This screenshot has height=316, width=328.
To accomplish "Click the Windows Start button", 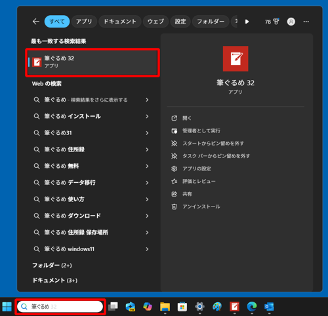I will coord(7,306).
